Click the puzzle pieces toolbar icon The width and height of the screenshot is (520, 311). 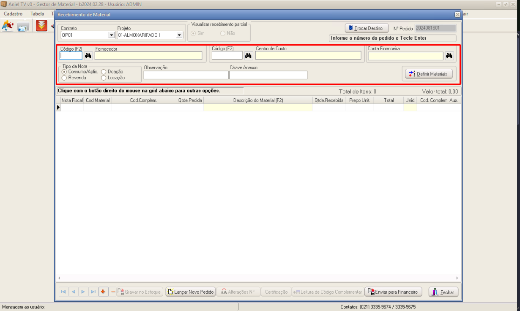[8, 26]
